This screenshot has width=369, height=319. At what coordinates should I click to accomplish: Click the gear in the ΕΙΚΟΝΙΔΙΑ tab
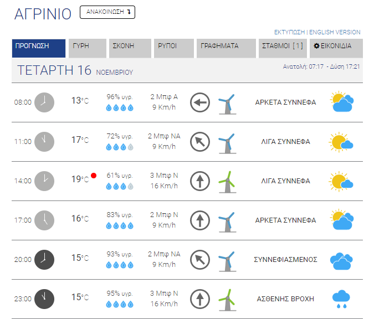316,45
